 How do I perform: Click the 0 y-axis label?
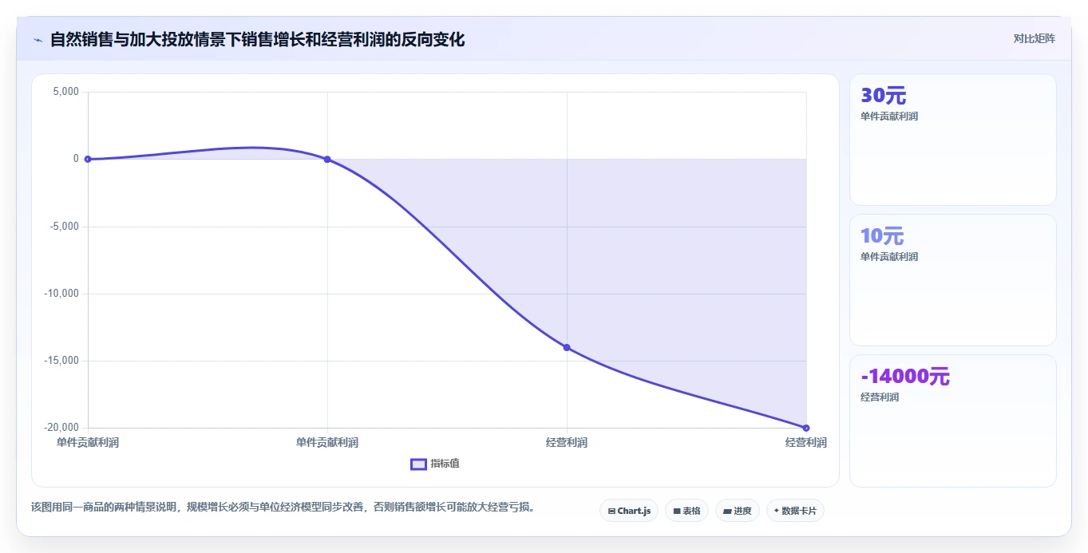[x=76, y=159]
